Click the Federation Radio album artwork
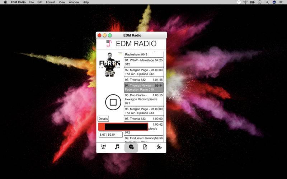This screenshot has width=287, height=179. [x=109, y=64]
